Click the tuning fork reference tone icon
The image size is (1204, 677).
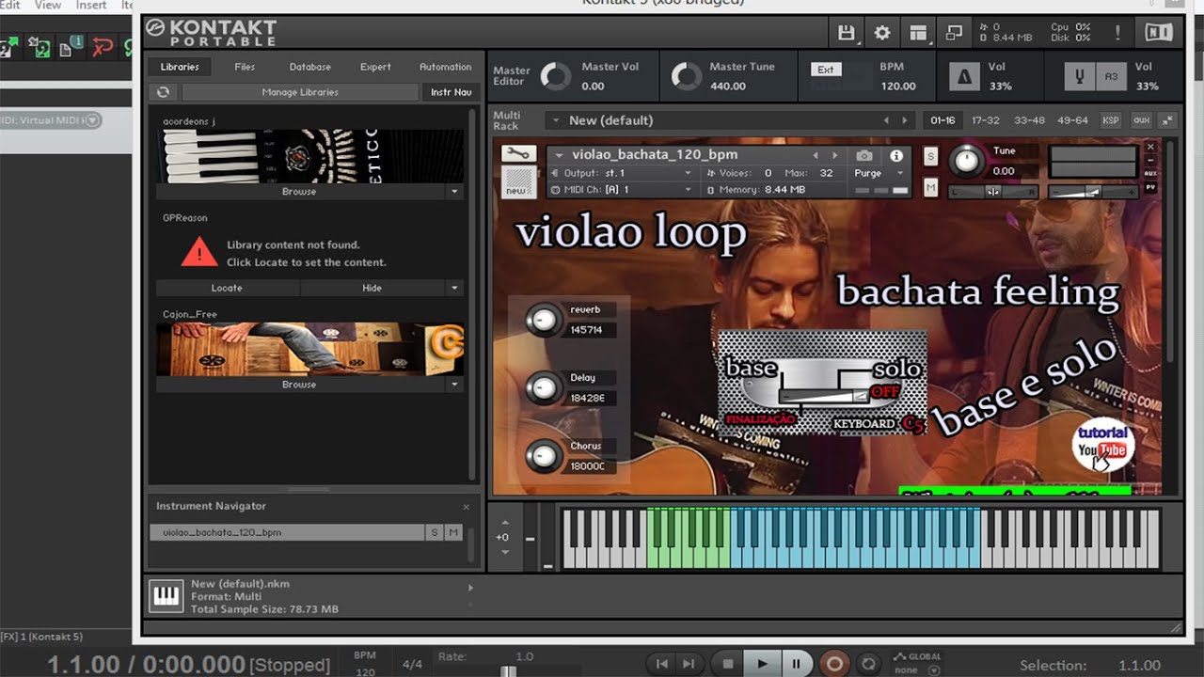click(1082, 77)
